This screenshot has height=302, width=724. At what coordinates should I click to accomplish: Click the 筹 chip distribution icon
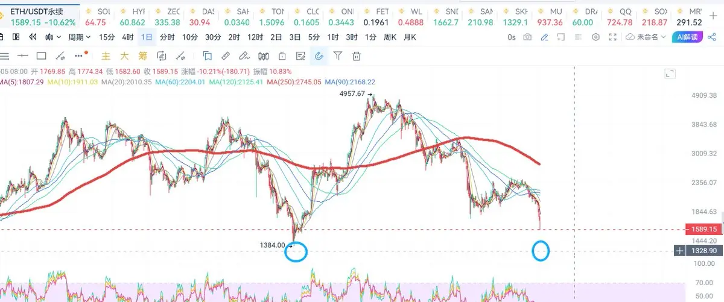coord(142,57)
